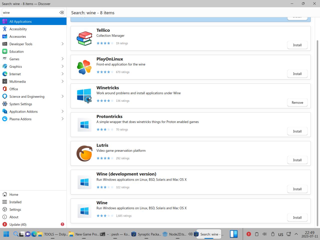
Task: Expand Developer Tools category
Action: click(x=62, y=44)
